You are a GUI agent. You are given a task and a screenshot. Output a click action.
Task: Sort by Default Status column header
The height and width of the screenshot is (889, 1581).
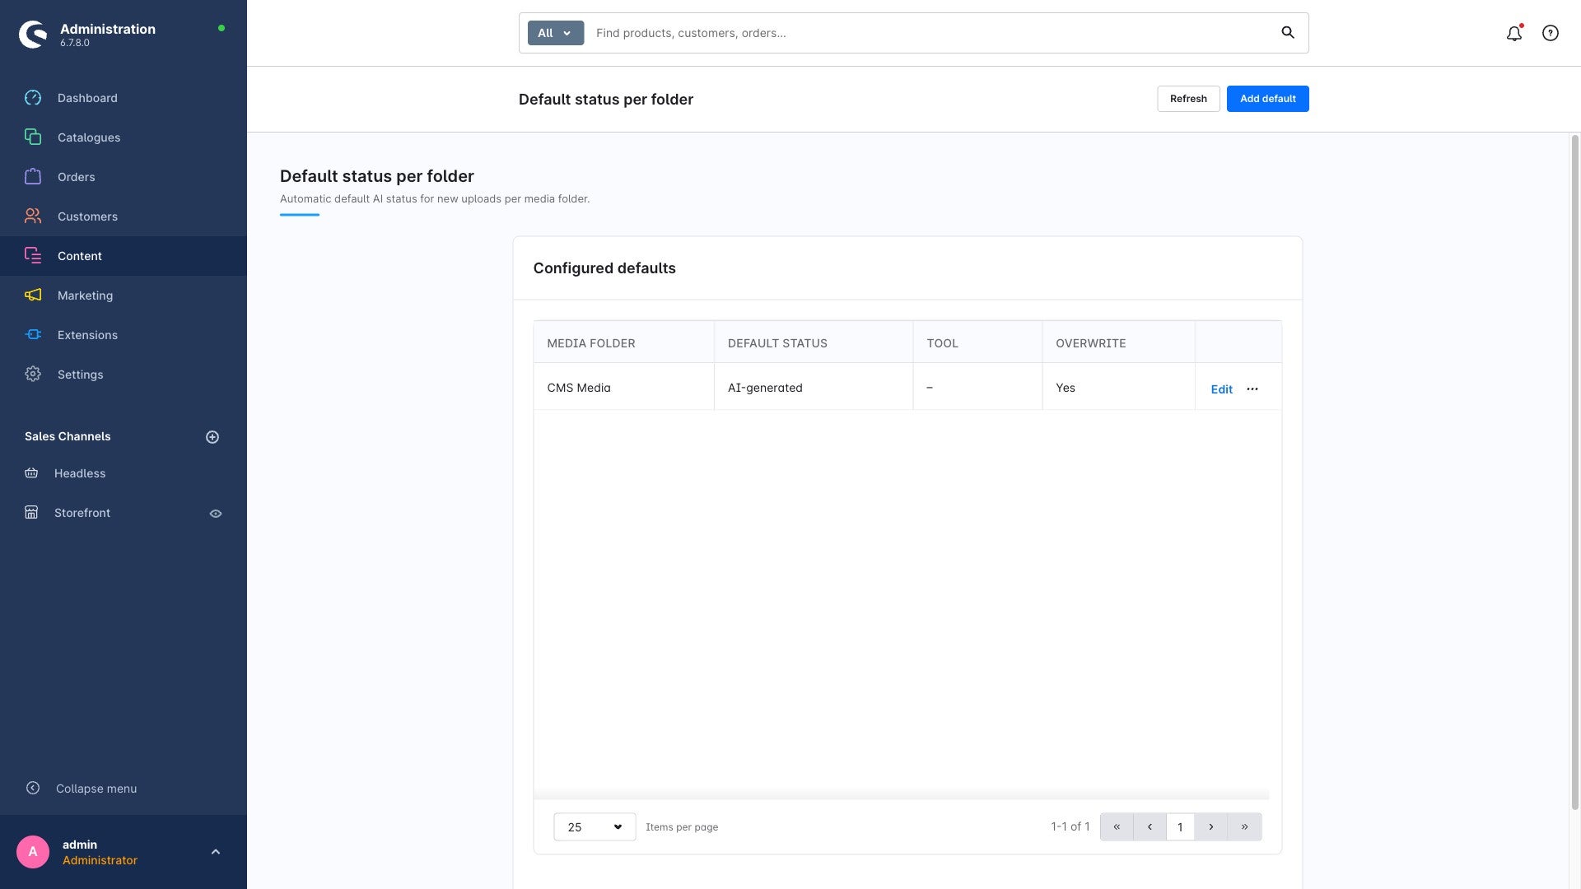tap(814, 343)
